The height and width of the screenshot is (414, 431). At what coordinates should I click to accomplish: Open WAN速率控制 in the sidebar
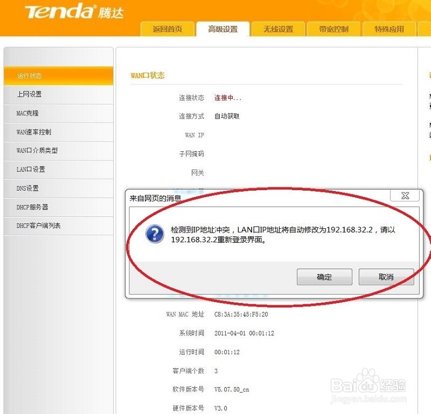[59, 132]
